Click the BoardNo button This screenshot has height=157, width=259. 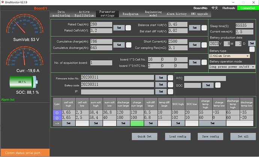pos(200,8)
